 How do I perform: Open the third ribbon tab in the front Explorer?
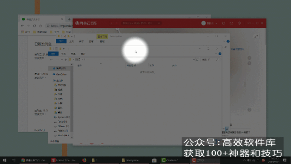coord(73,54)
